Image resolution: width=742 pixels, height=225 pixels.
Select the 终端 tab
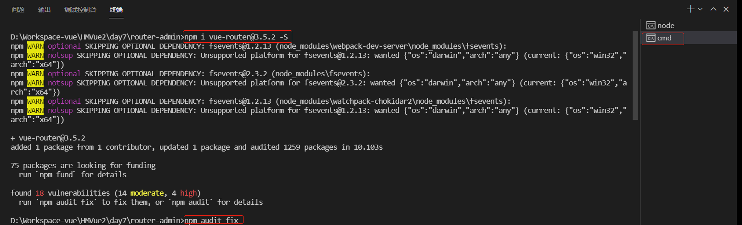pyautogui.click(x=116, y=10)
